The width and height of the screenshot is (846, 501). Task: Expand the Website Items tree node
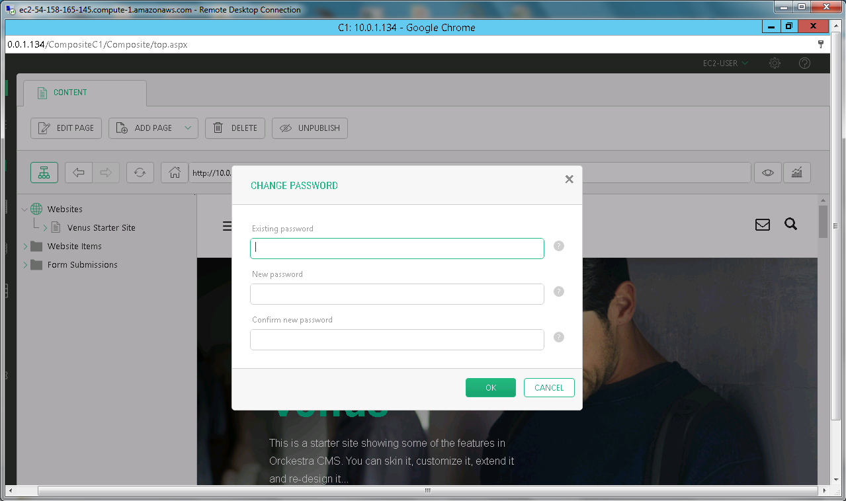(26, 247)
